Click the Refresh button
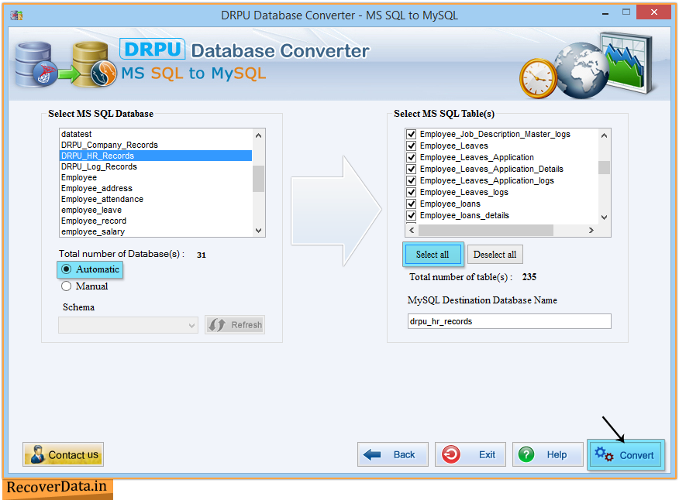Screen dimensions: 679x500 (235, 325)
